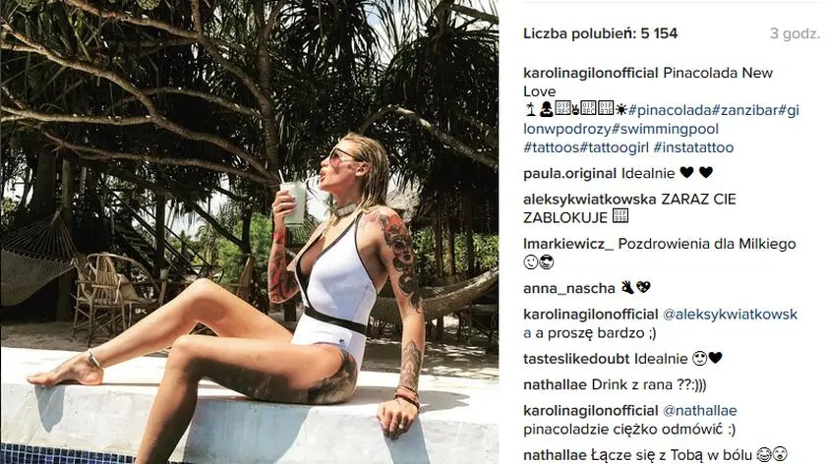826x464 pixels.
Task: Open nathallae profile on last comment
Action: point(555,455)
